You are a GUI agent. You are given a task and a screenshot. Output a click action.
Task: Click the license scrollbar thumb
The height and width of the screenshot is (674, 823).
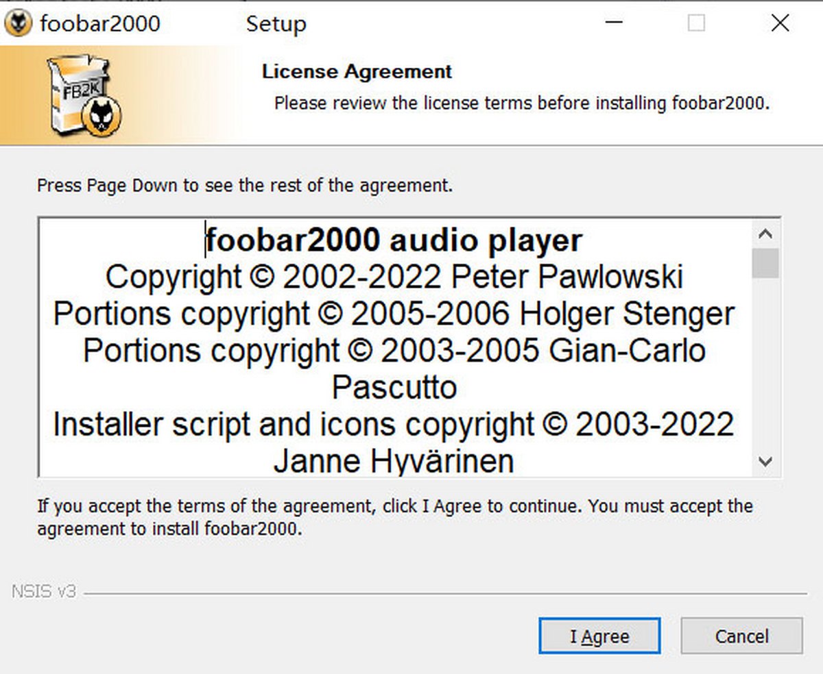[x=765, y=264]
